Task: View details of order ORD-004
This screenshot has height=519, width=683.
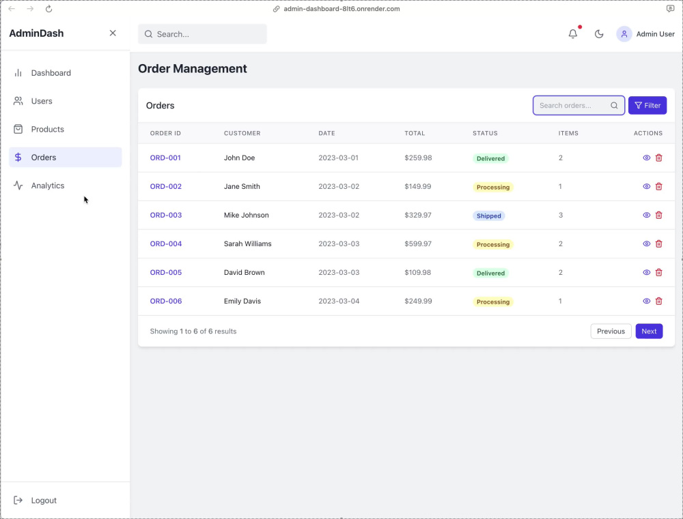Action: (x=646, y=244)
